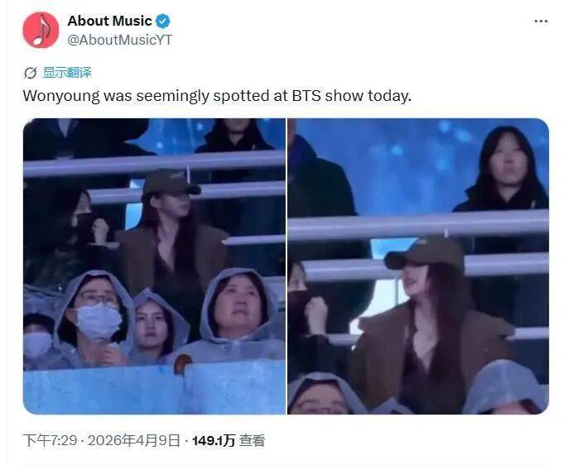Click the 149.1万 view count
Viewport: 563px width, 465px height.
click(214, 441)
